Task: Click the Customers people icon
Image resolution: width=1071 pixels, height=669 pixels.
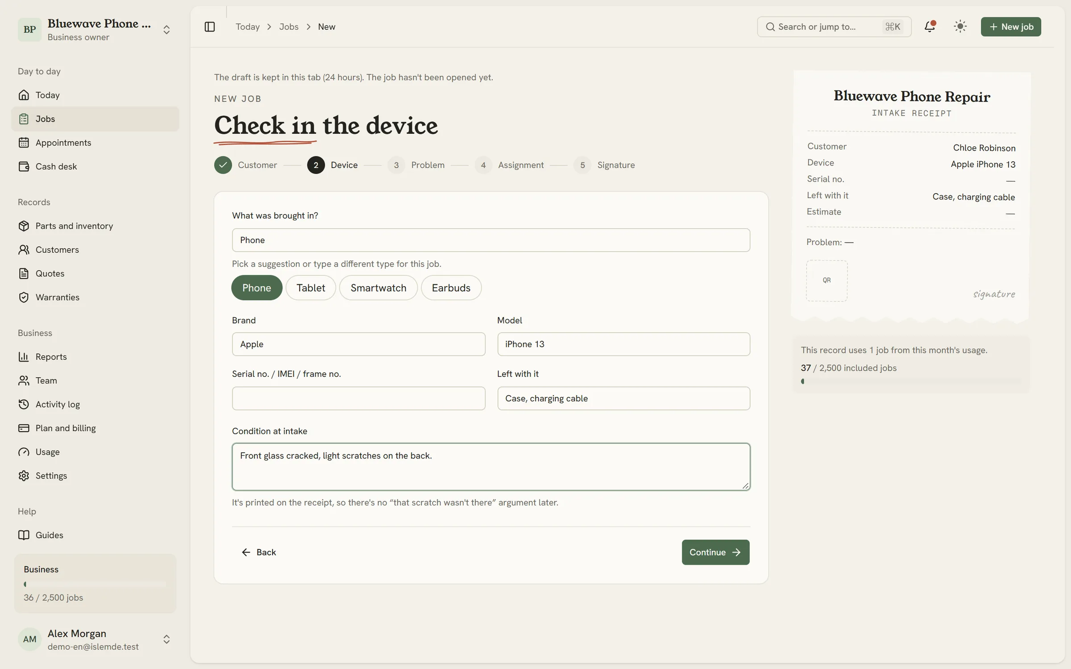Action: click(24, 250)
